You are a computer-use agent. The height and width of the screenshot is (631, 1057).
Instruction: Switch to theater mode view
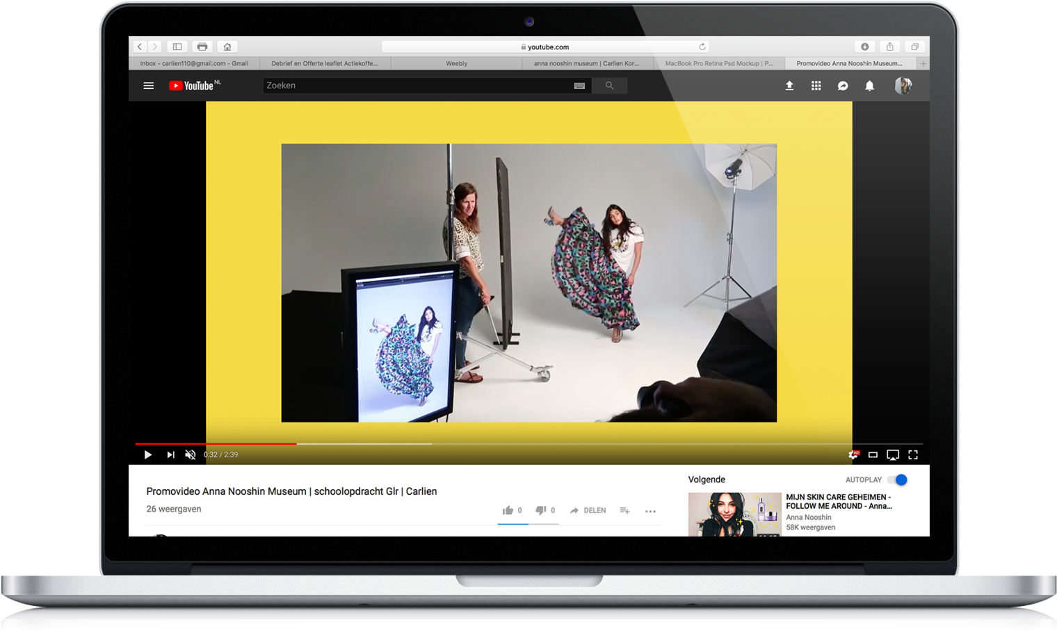[x=873, y=454]
